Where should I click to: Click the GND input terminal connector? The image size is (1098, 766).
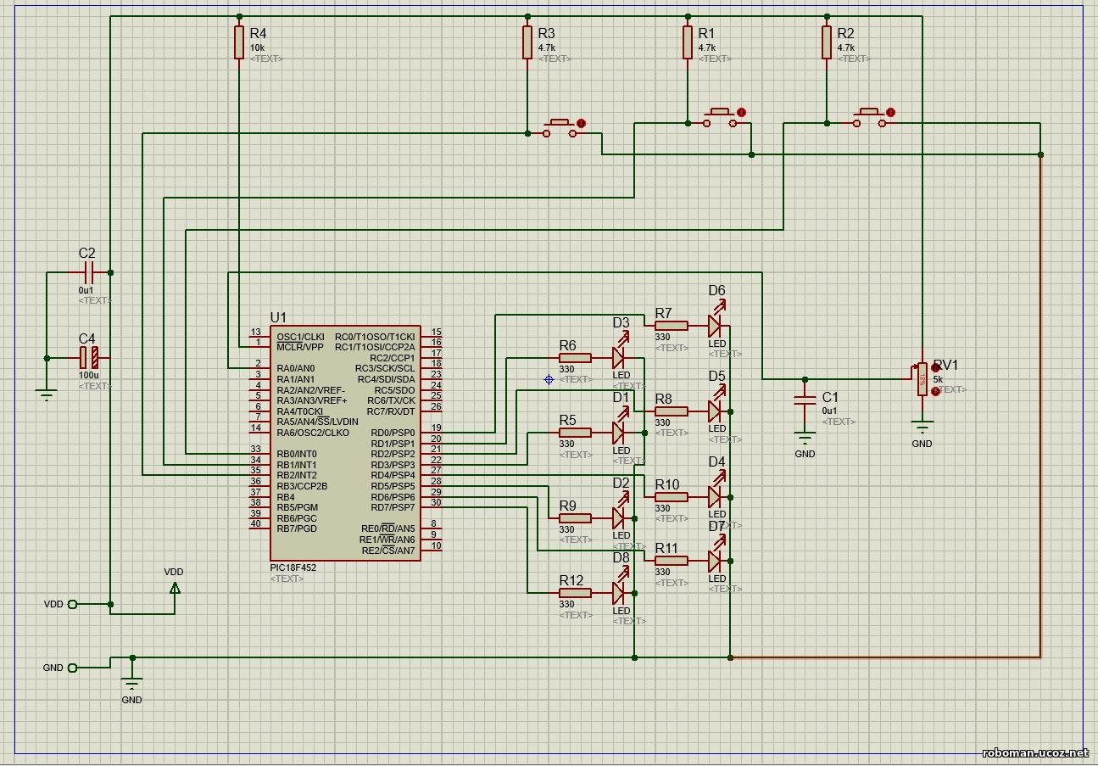click(71, 668)
